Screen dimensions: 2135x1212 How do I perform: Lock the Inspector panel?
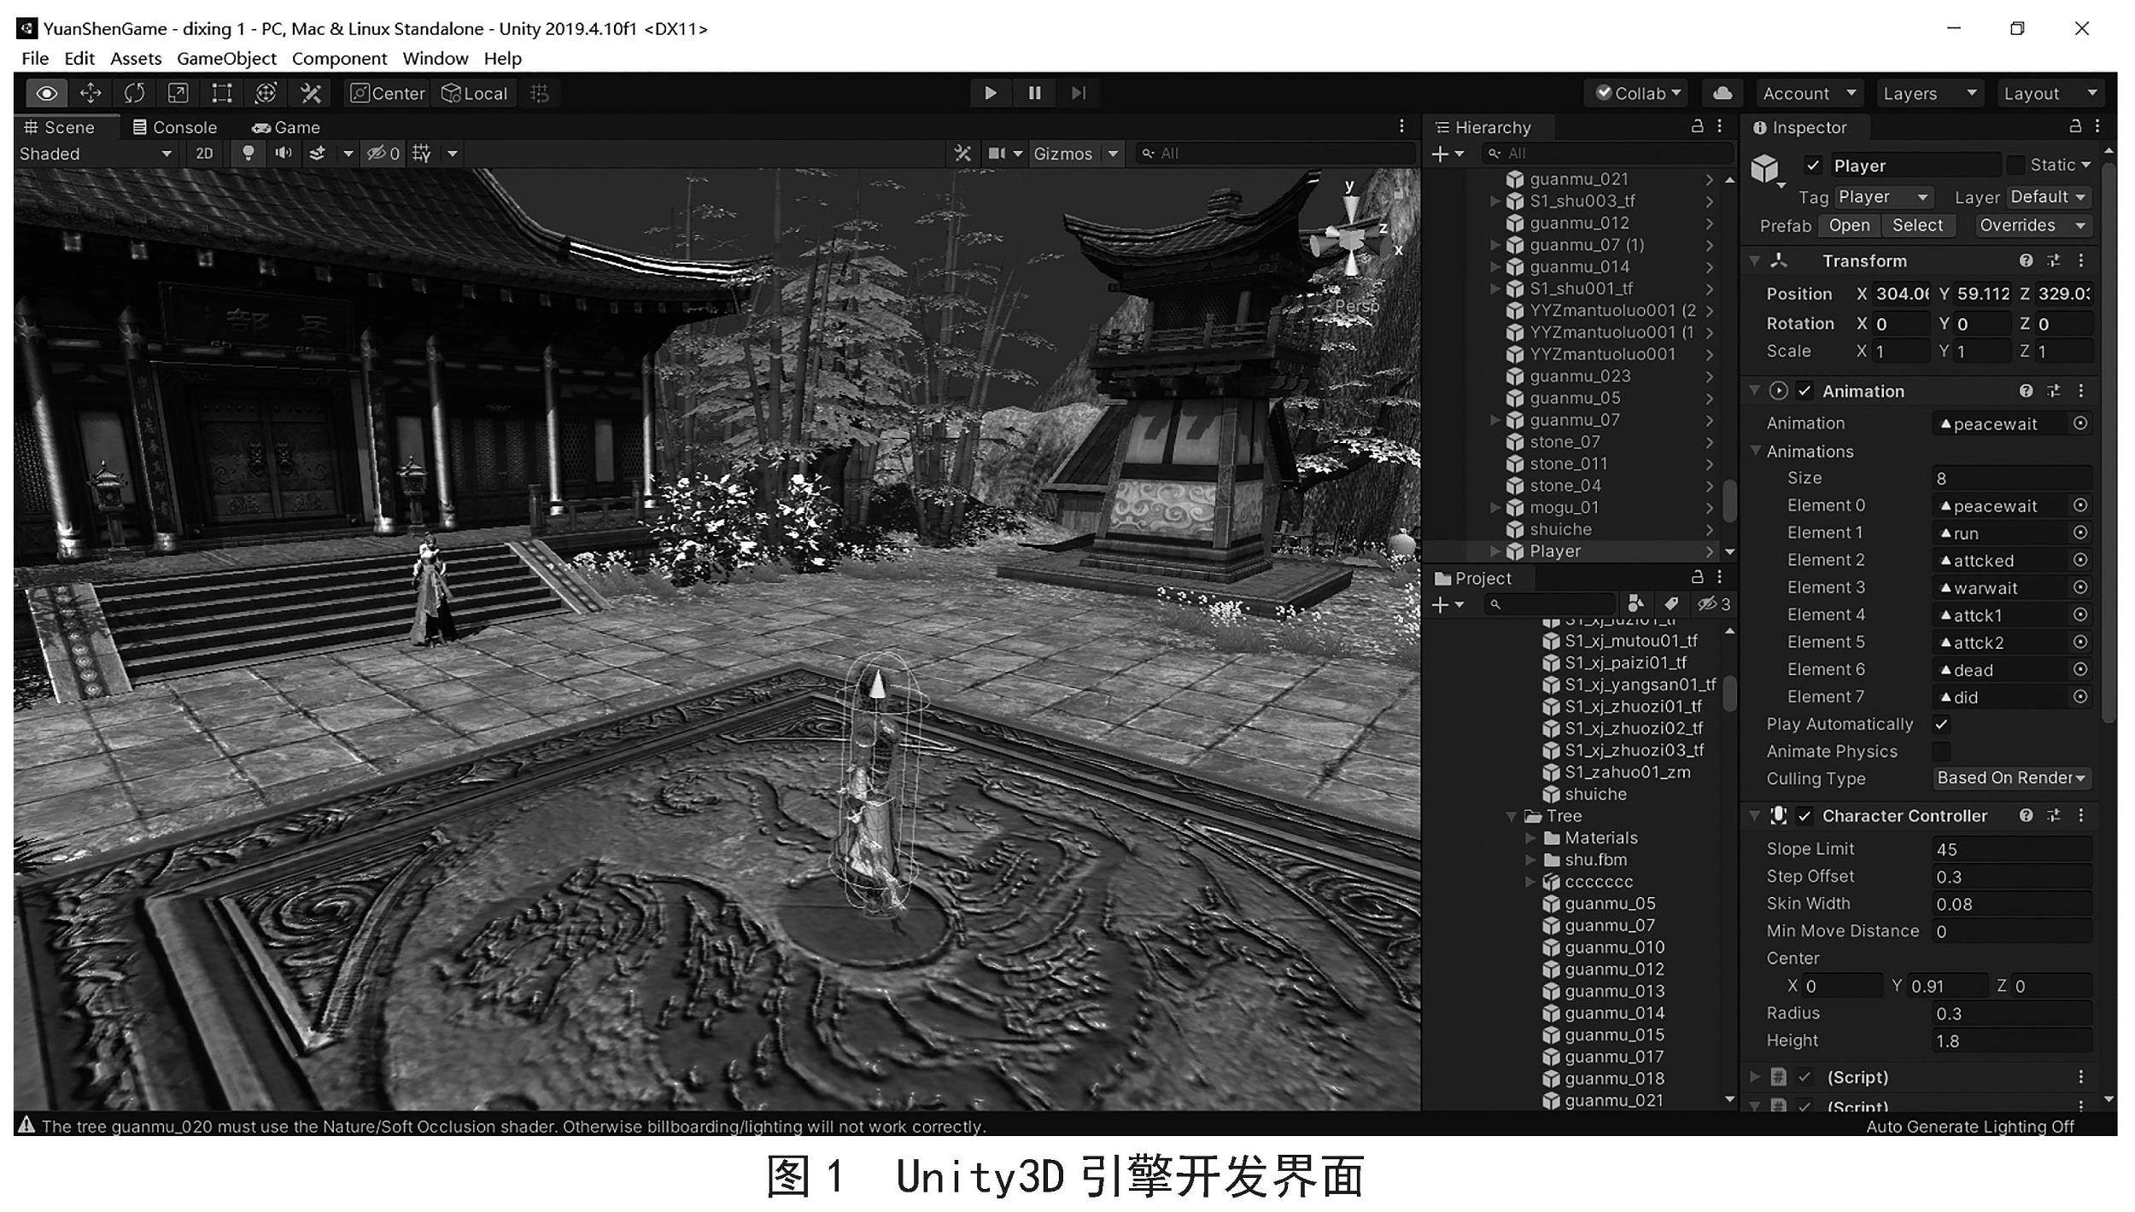(2074, 126)
